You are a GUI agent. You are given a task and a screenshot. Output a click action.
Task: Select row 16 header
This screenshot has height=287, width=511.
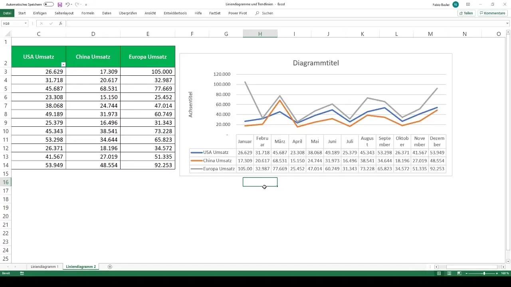(6, 182)
